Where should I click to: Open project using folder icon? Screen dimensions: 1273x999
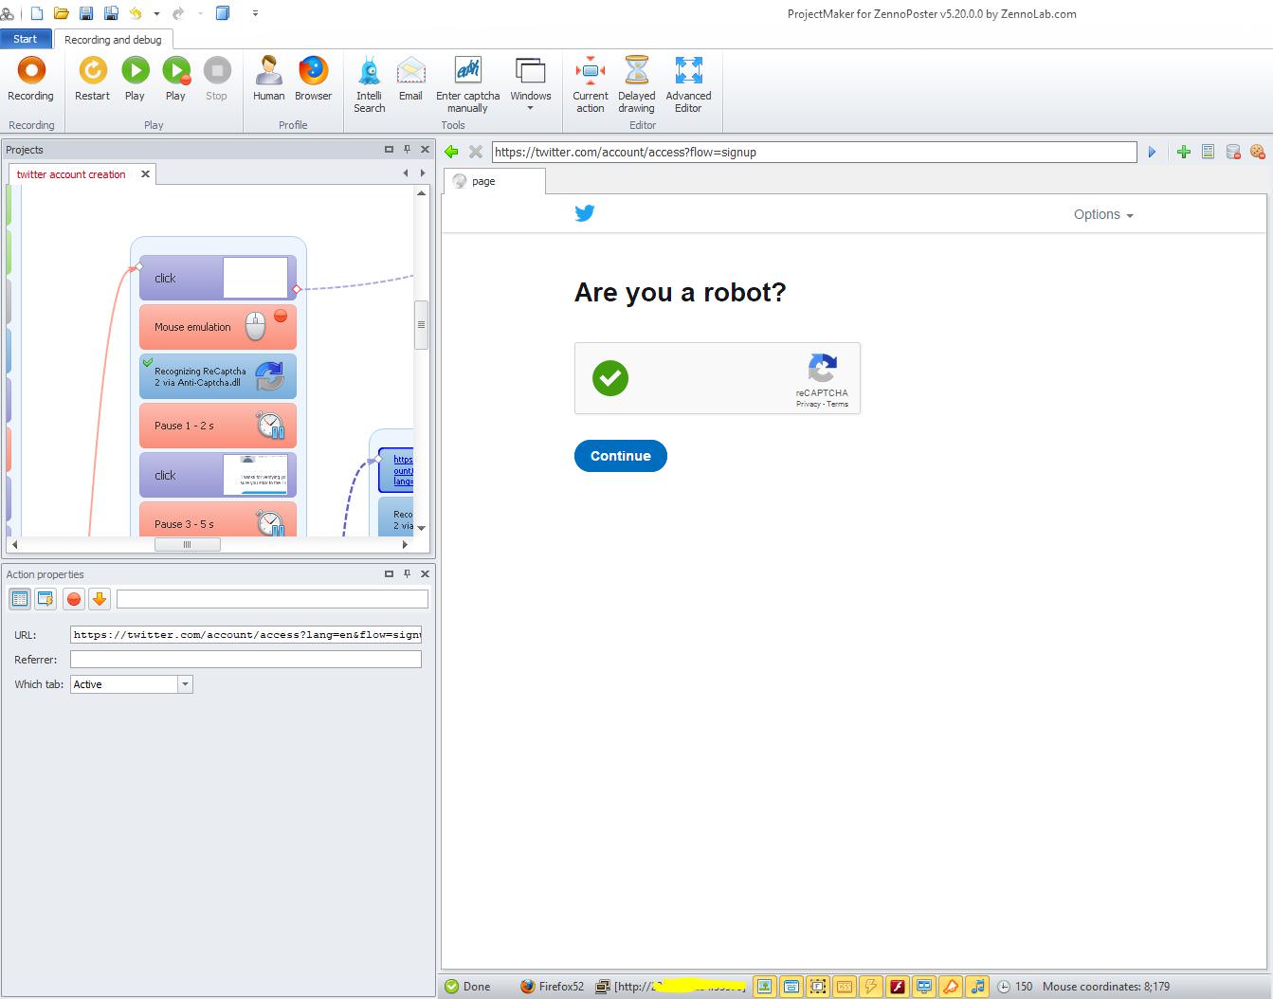[x=62, y=13]
